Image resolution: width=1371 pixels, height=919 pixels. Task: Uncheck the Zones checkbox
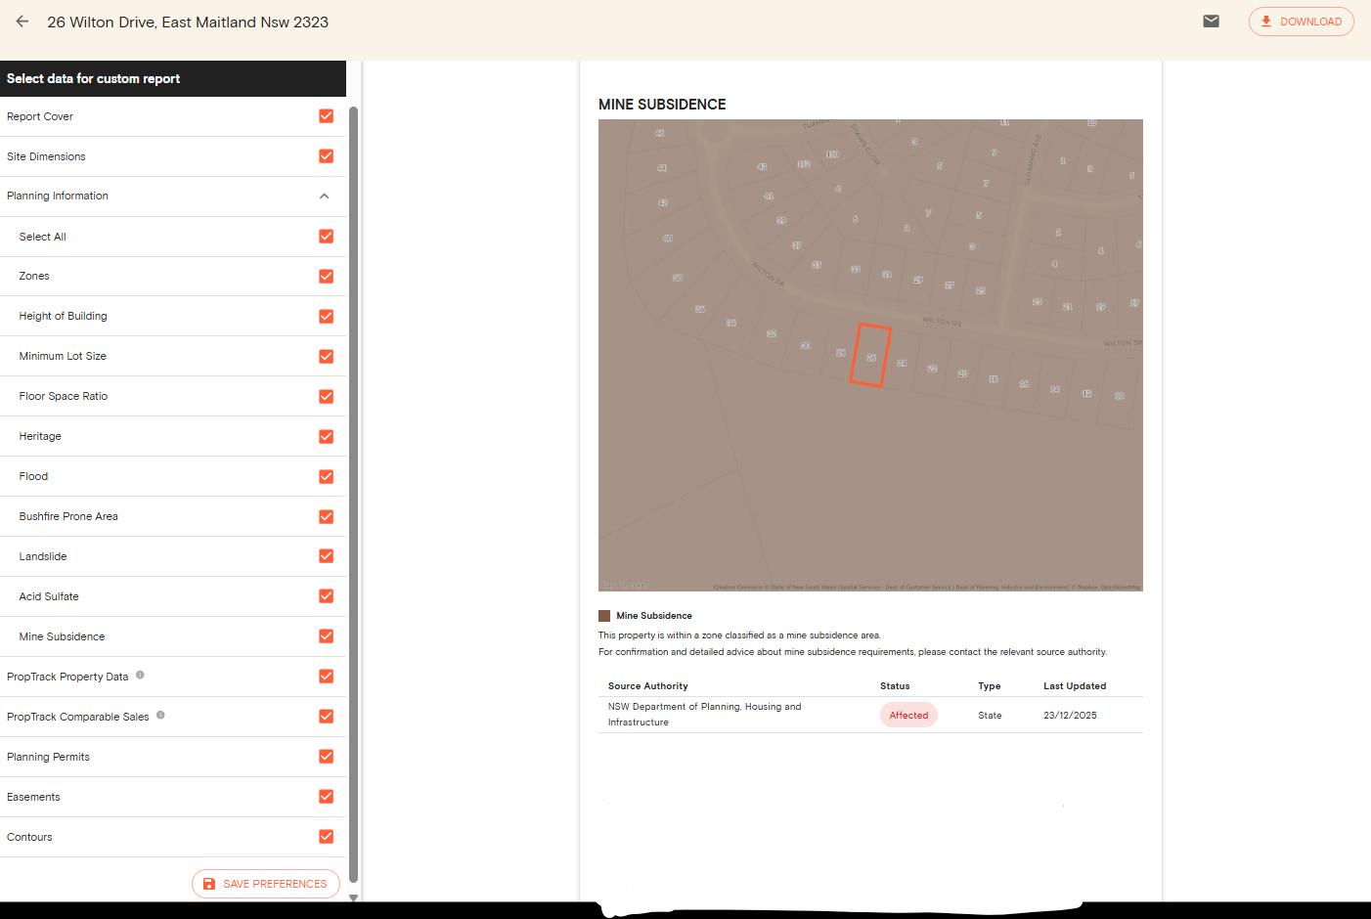coord(327,277)
